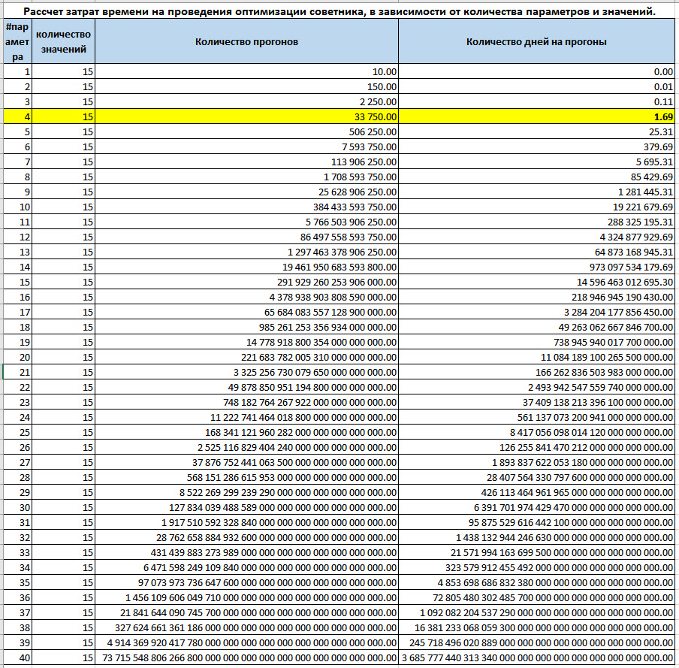This screenshot has height=668, width=679.
Task: Select cell with value '25.31'
Action: click(536, 131)
